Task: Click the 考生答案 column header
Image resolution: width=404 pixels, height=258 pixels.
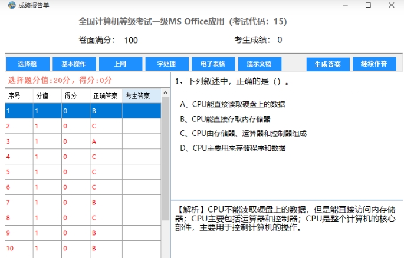Action: pos(142,96)
